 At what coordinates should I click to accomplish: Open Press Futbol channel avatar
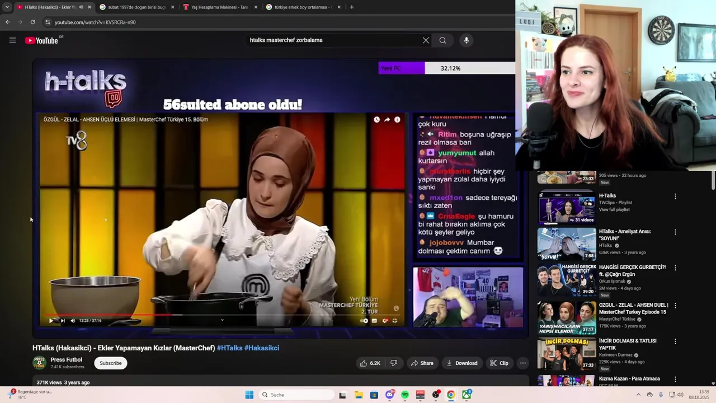click(39, 363)
